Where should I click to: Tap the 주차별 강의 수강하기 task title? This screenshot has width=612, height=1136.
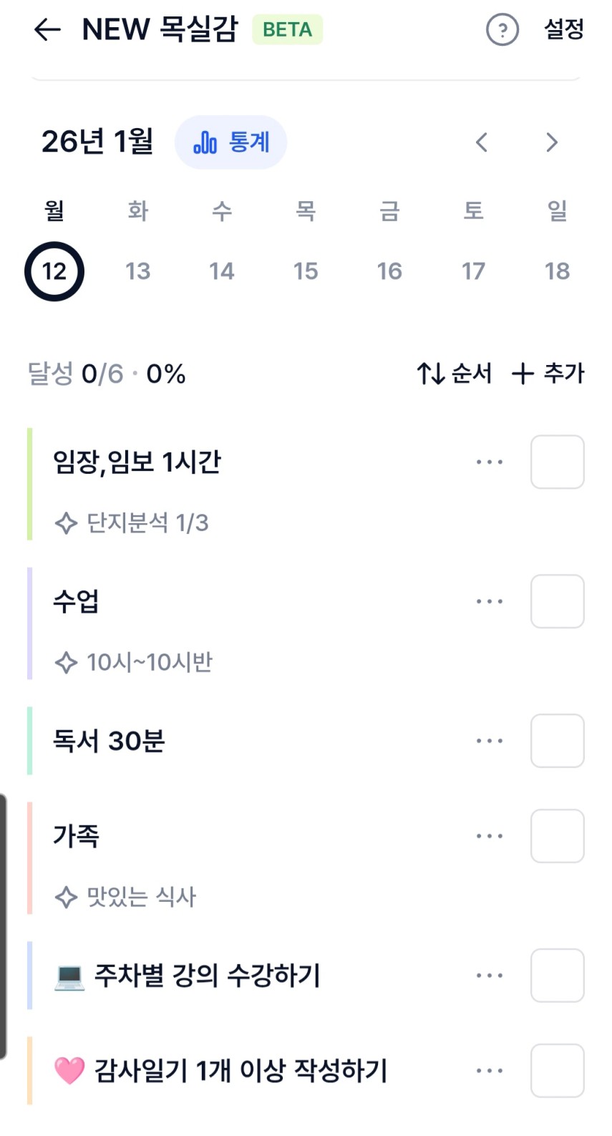[207, 976]
